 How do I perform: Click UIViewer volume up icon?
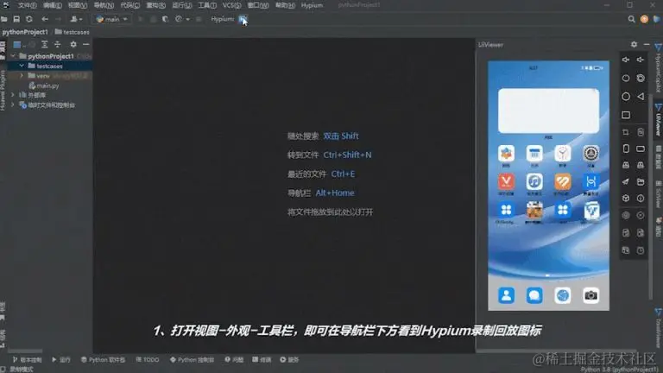tap(626, 60)
